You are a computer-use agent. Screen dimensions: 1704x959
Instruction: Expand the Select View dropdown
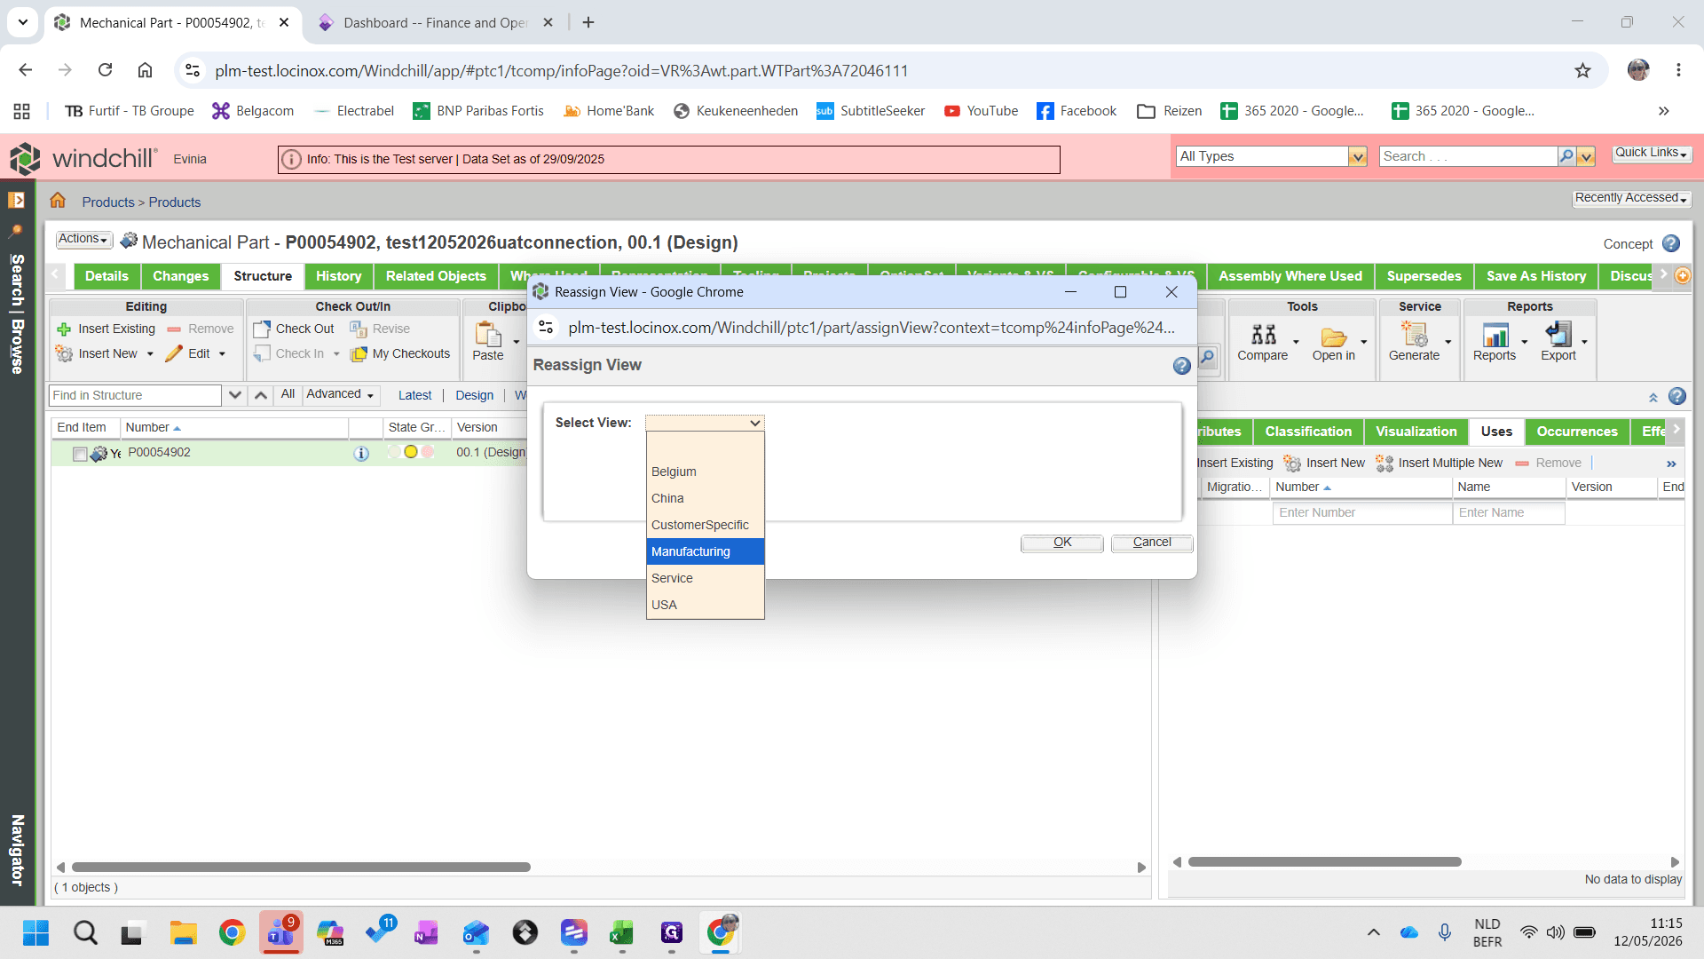point(705,423)
